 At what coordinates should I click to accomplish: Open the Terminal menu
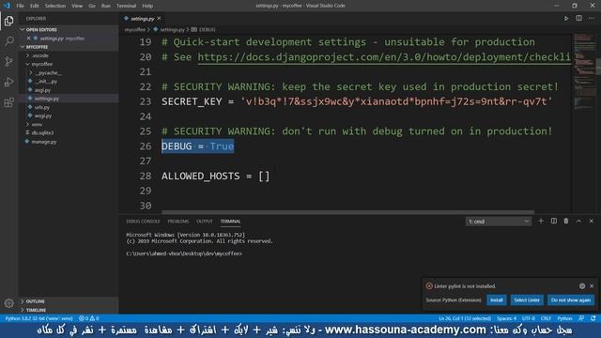[x=127, y=6]
